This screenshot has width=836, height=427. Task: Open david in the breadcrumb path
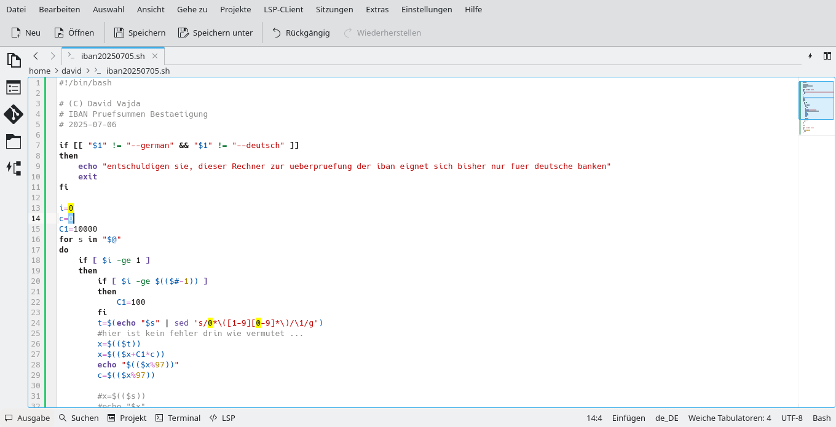71,71
